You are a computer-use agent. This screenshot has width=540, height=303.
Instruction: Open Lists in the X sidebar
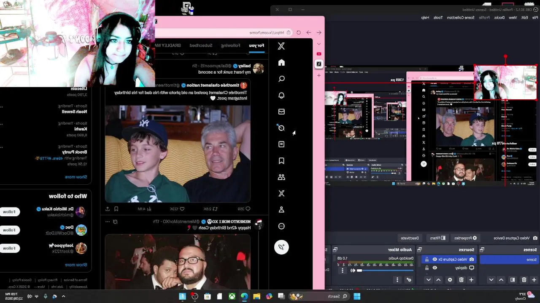281,144
